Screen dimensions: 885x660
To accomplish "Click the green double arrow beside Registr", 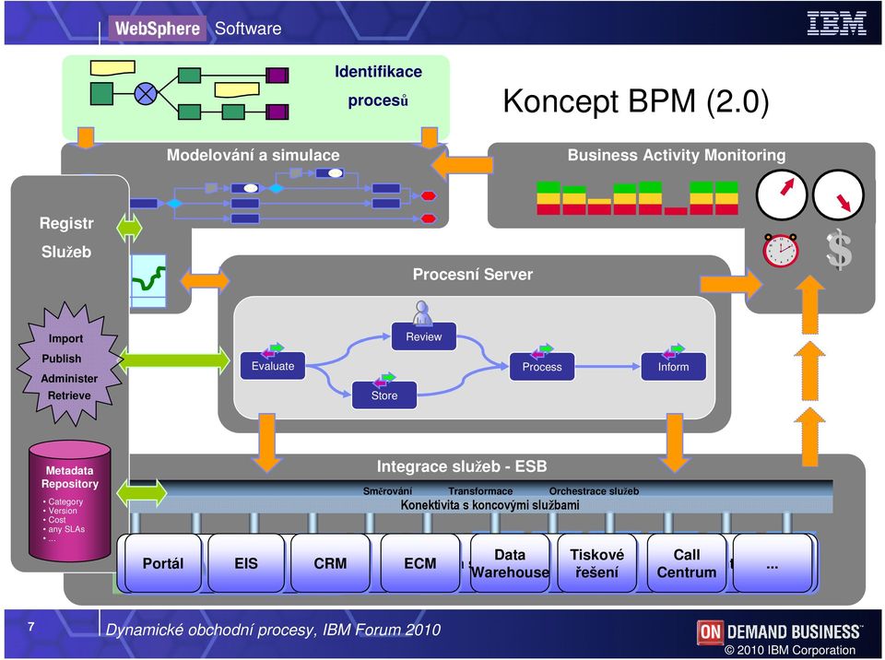I will (129, 229).
